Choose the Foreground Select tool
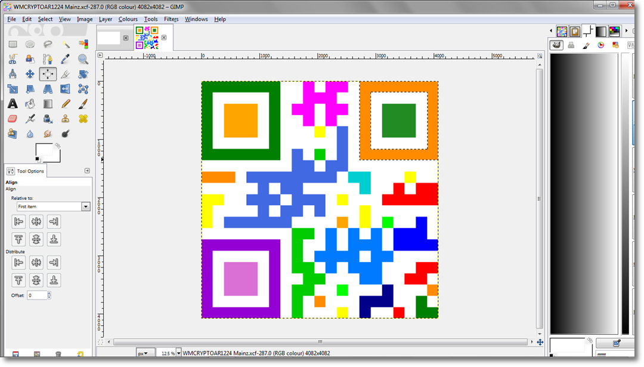This screenshot has height=367, width=644. [x=30, y=59]
